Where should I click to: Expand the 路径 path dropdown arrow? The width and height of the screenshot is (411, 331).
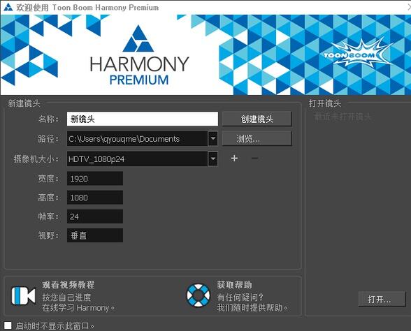(x=213, y=138)
